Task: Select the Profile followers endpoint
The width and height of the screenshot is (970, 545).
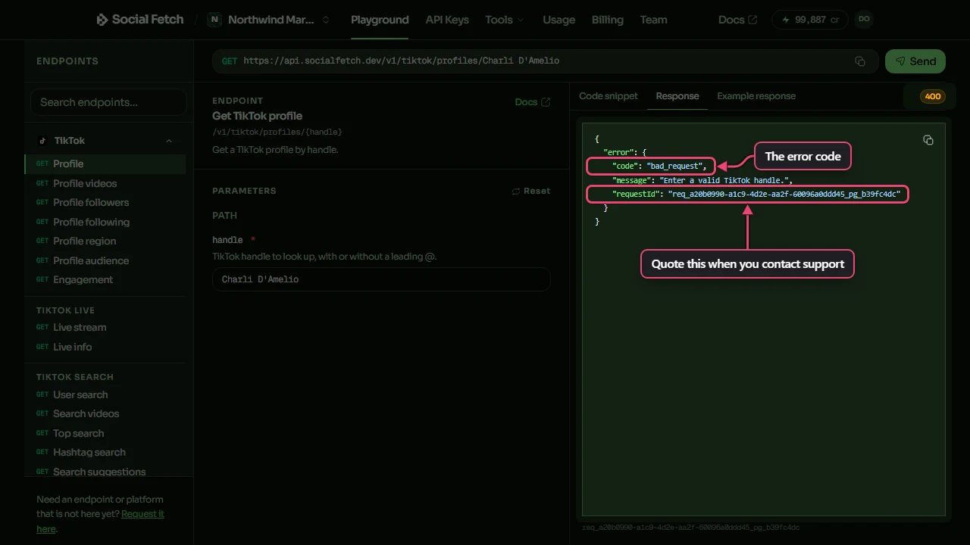Action: 105,202
